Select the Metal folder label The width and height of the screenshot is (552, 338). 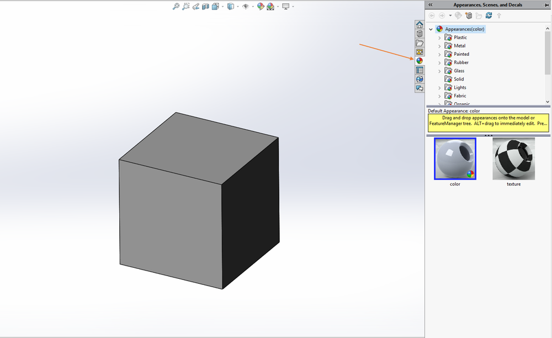[x=459, y=46]
